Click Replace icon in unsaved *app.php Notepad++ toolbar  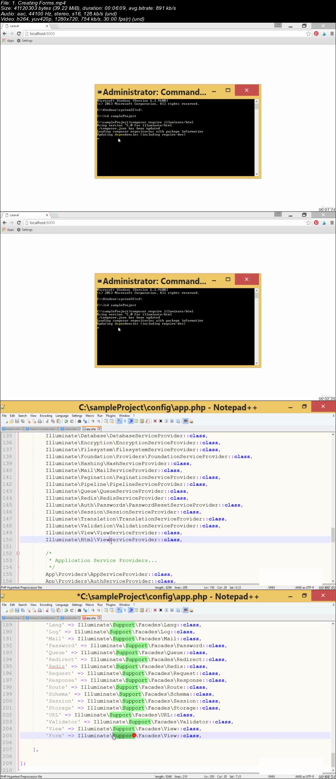[85, 610]
